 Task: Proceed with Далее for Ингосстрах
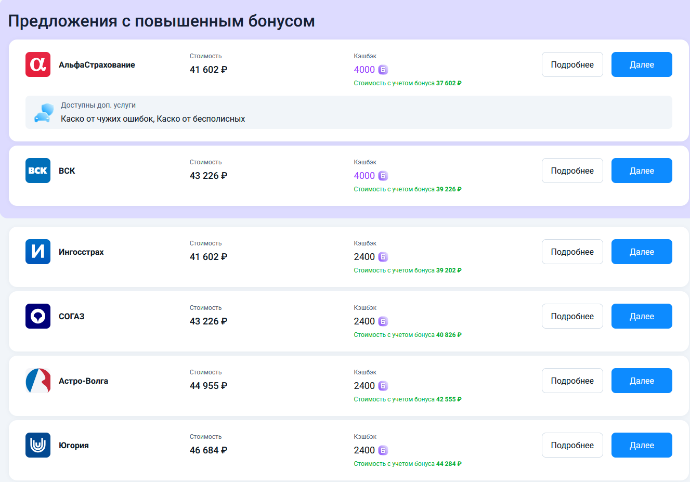[x=642, y=252]
